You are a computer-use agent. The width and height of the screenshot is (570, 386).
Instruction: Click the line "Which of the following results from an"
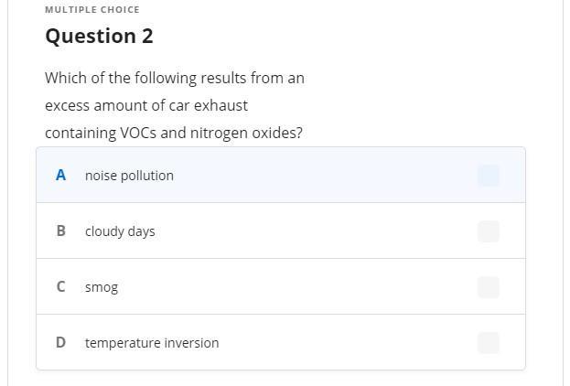click(174, 78)
